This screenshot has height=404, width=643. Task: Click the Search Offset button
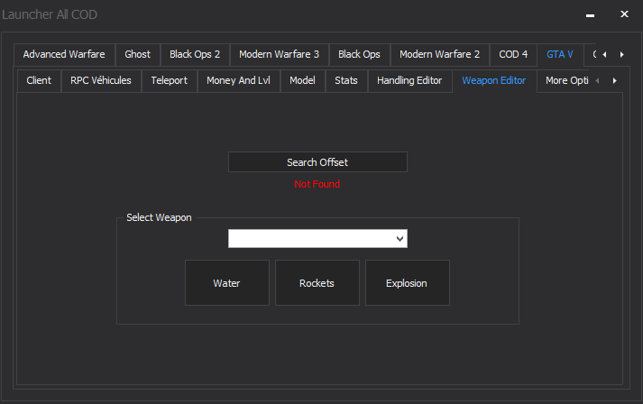click(x=317, y=162)
